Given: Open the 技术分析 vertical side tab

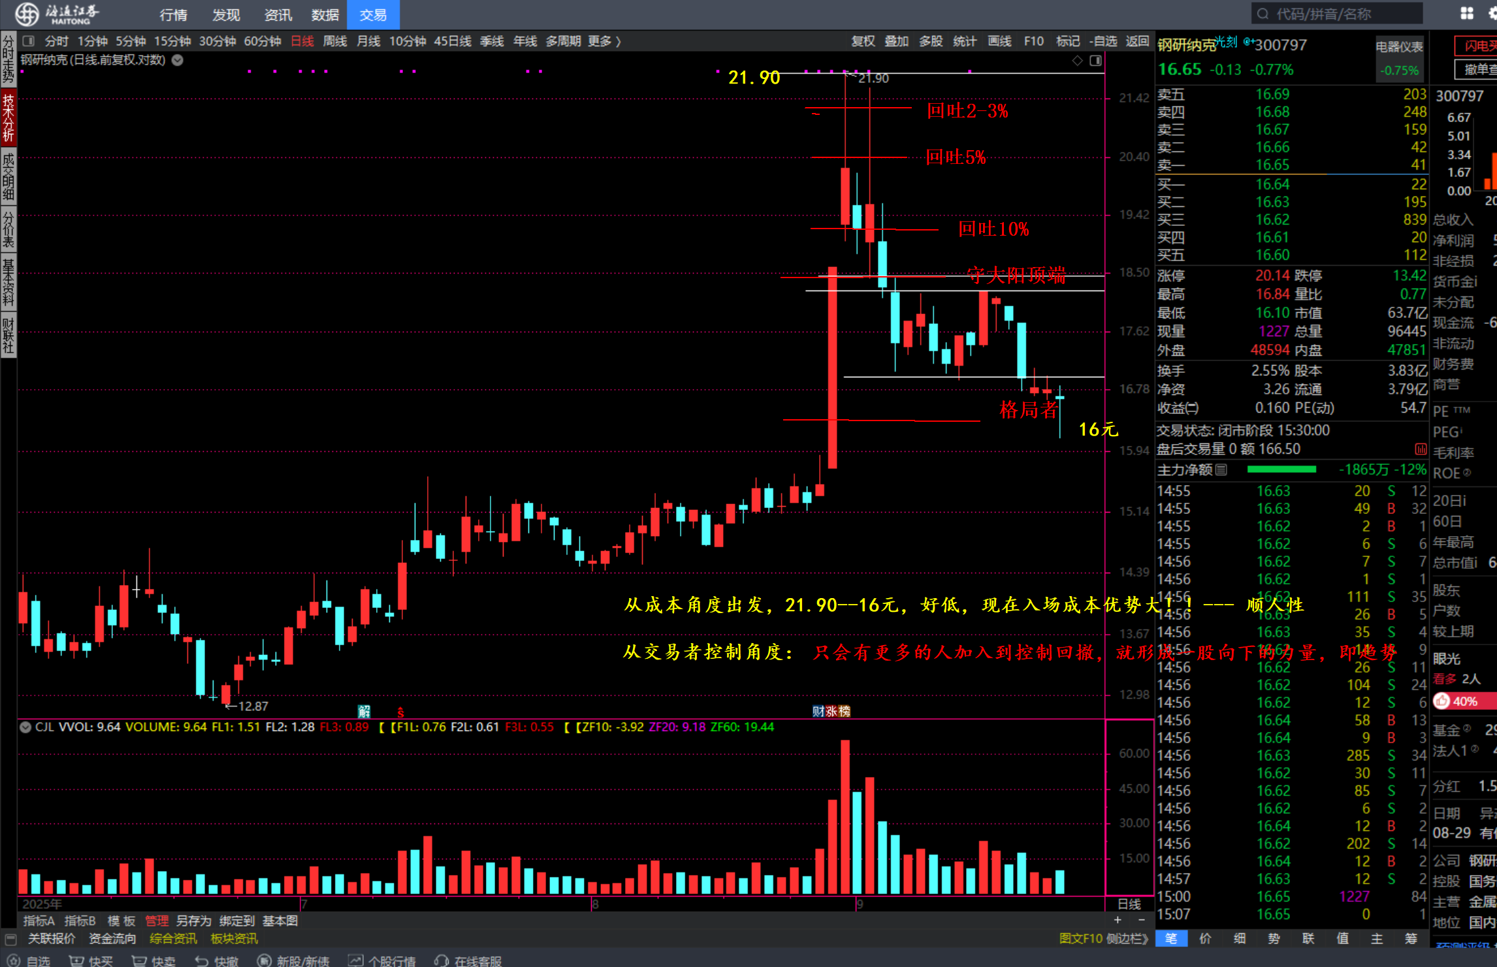Looking at the screenshot, I should point(8,118).
